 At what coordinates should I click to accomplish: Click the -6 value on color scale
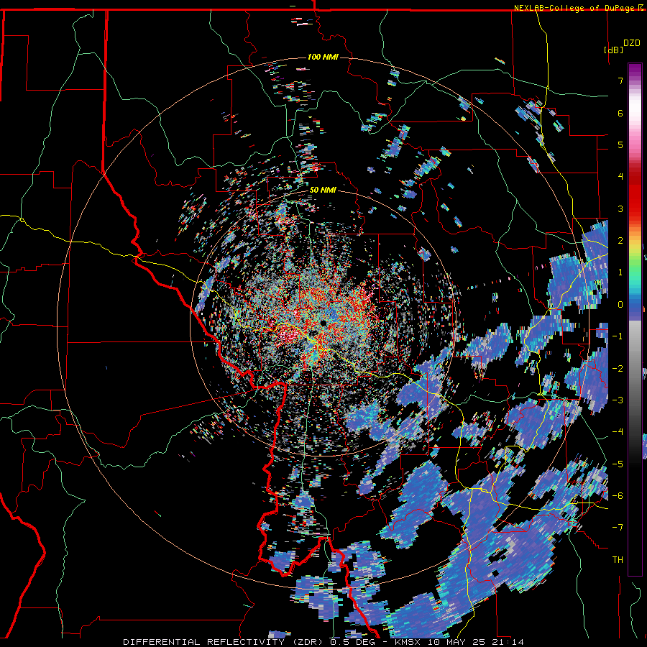coord(618,496)
